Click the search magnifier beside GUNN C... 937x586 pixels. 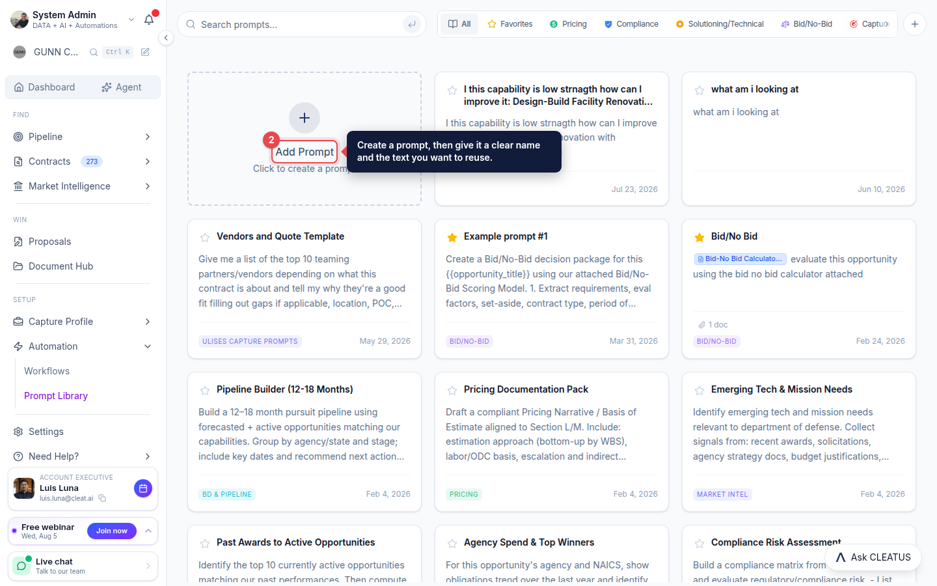tap(94, 52)
